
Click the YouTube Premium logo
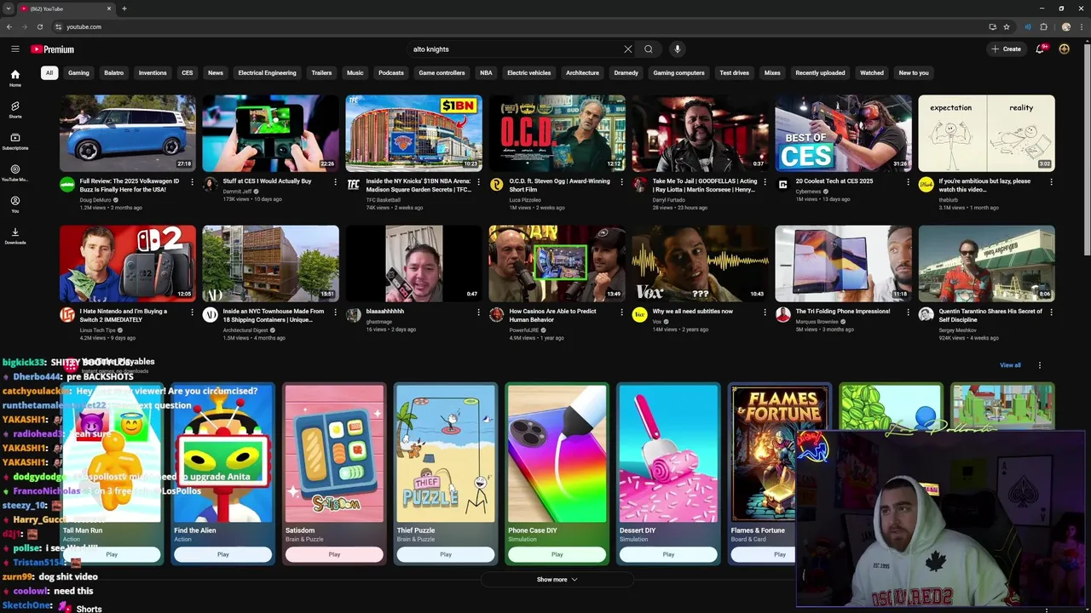[x=53, y=49]
